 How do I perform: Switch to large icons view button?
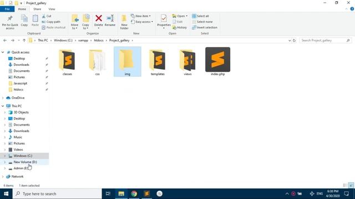tap(351, 185)
